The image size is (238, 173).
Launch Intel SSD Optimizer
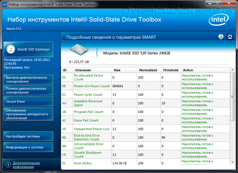28,49
